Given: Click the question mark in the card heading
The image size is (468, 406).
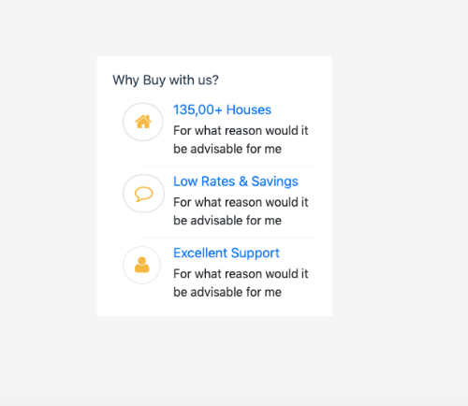Looking at the screenshot, I should (x=215, y=80).
